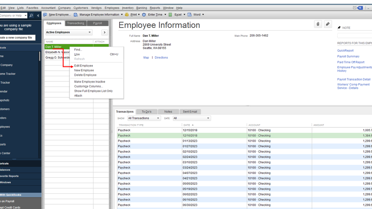Expand the Active Employees dropdown
Screen dimensions: 372x209
point(89,32)
